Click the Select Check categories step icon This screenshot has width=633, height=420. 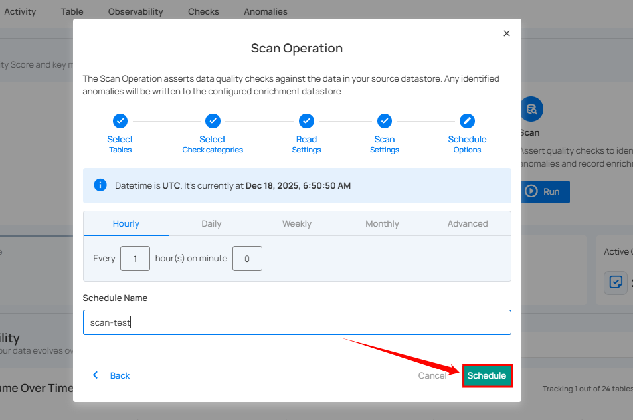click(x=213, y=121)
